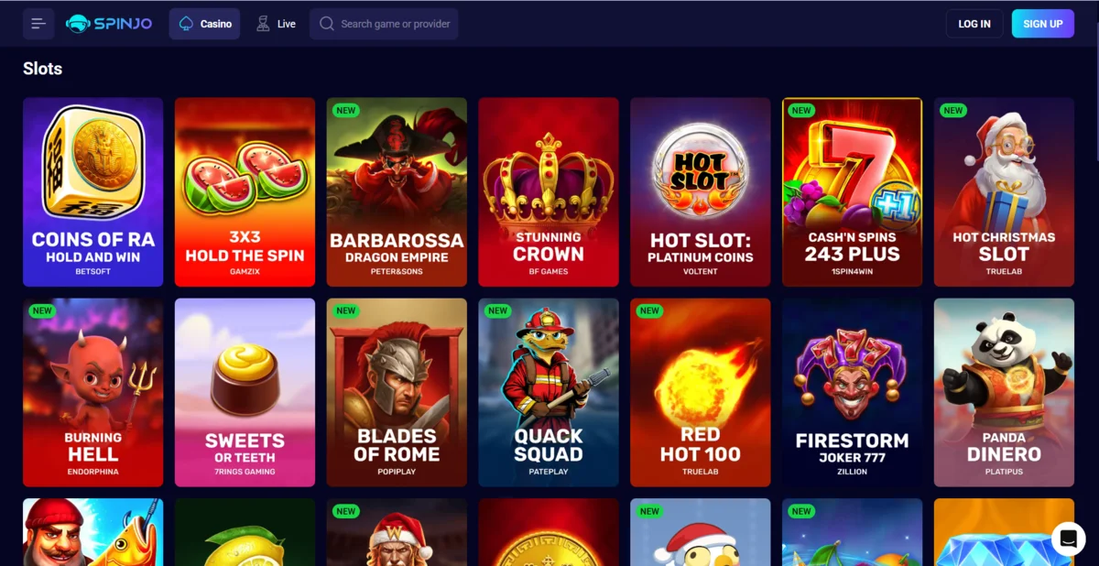Launch the Panda Dinero slot
1099x566 pixels.
pos(1005,392)
